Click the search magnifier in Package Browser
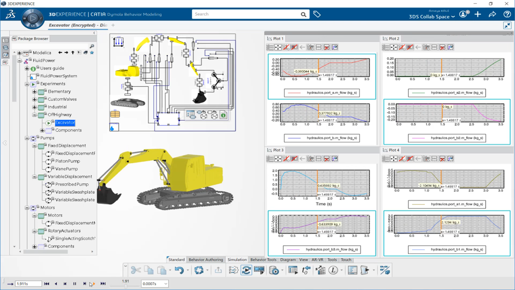 [x=92, y=46]
